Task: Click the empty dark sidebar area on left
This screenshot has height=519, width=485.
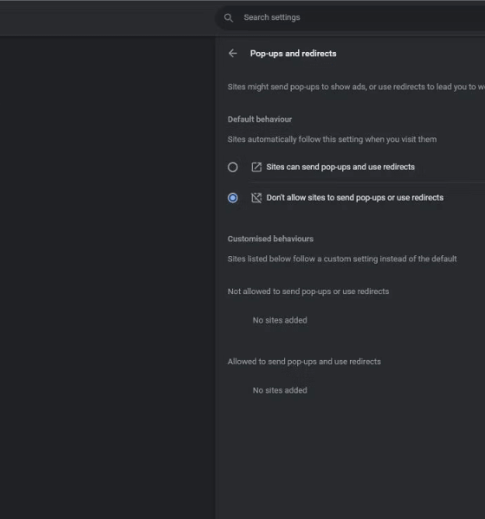Action: 107,278
